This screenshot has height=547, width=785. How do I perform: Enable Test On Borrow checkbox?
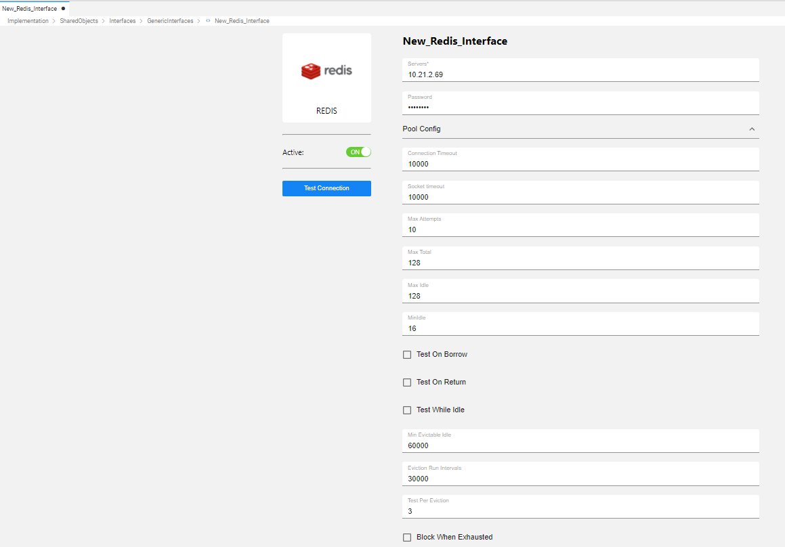click(x=407, y=355)
